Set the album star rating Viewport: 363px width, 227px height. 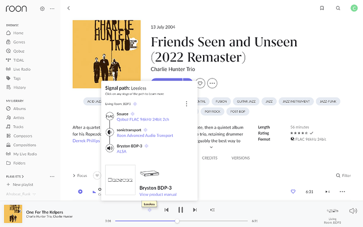tap(299, 133)
